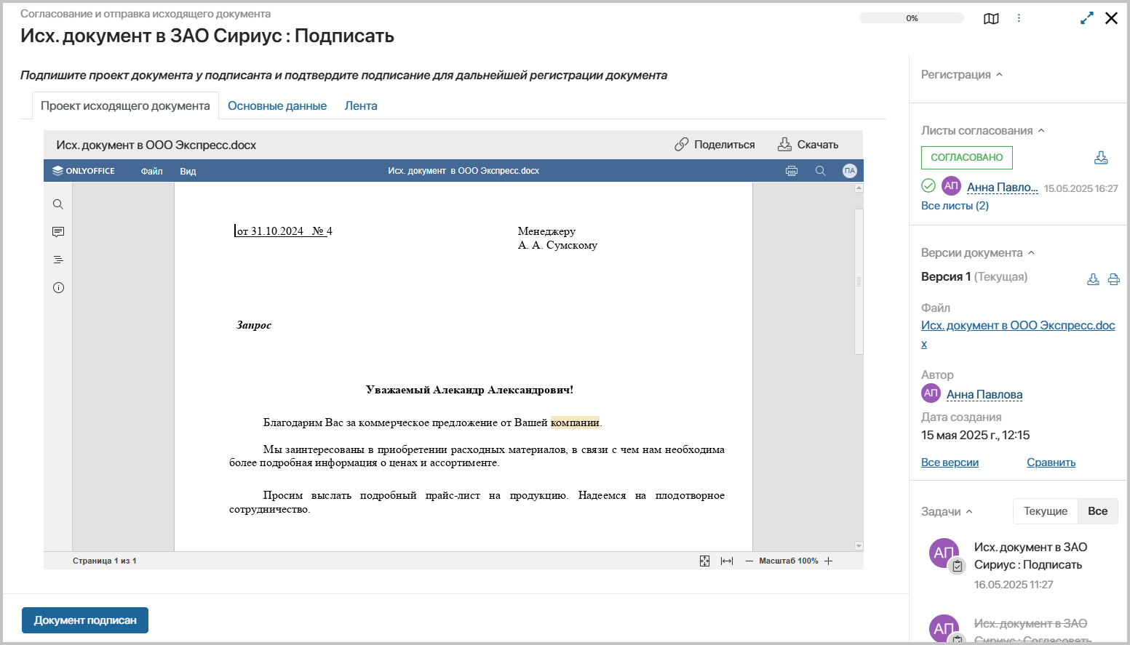Click the 0% progress bar

(912, 18)
